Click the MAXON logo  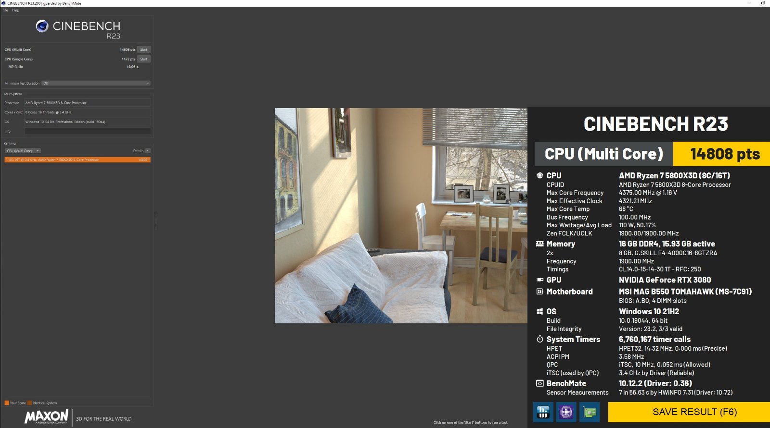coord(47,417)
